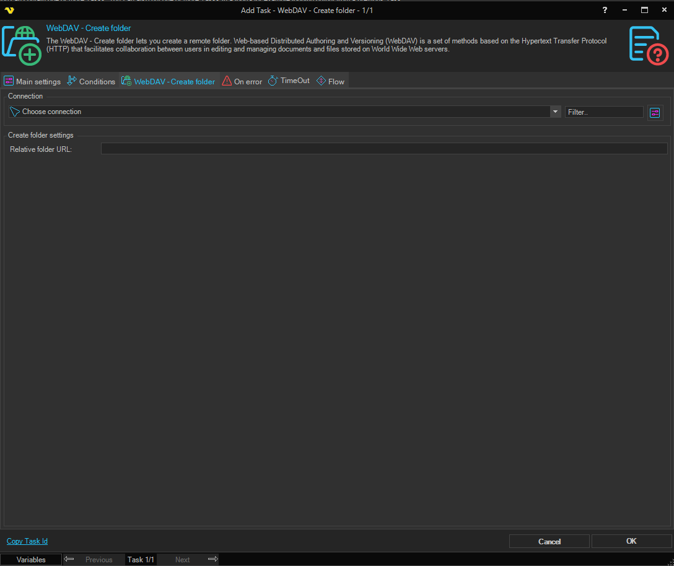Switch to the Flow tab
This screenshot has height=566, width=674.
[330, 81]
